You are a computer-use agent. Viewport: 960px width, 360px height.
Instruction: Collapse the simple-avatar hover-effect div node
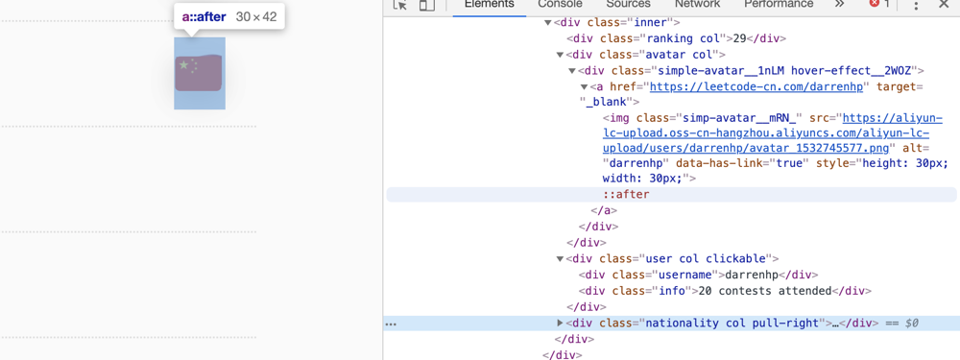pyautogui.click(x=572, y=70)
